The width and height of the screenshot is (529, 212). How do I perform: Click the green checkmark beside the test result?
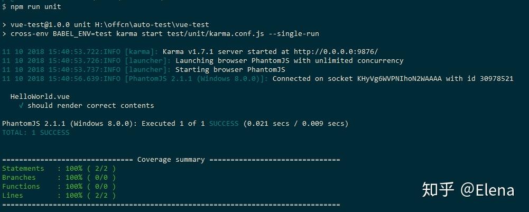tap(21, 106)
